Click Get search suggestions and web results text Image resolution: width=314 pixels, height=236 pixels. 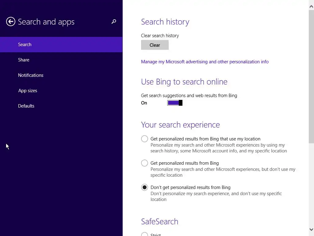pos(189,96)
